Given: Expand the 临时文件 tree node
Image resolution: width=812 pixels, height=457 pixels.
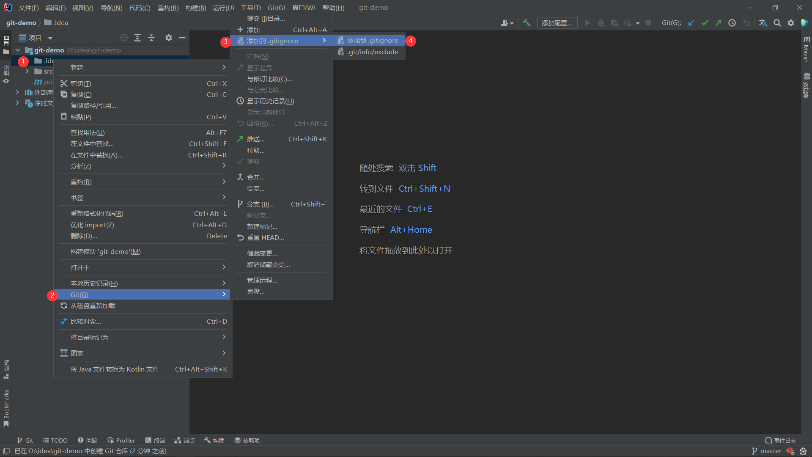Looking at the screenshot, I should tap(17, 102).
